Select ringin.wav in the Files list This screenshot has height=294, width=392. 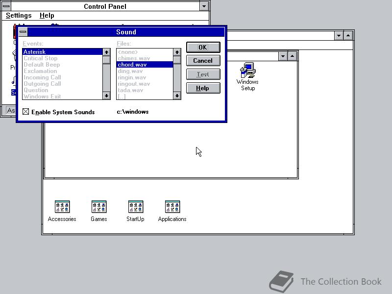pos(145,77)
